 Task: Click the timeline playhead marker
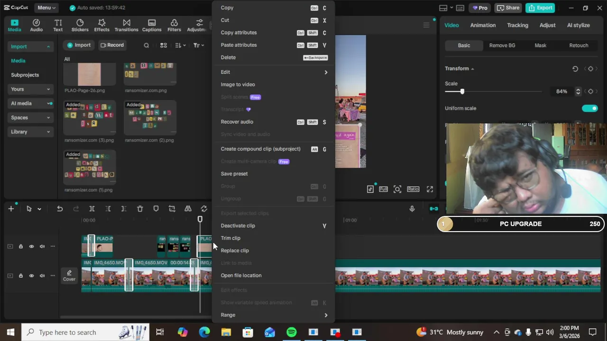200,219
